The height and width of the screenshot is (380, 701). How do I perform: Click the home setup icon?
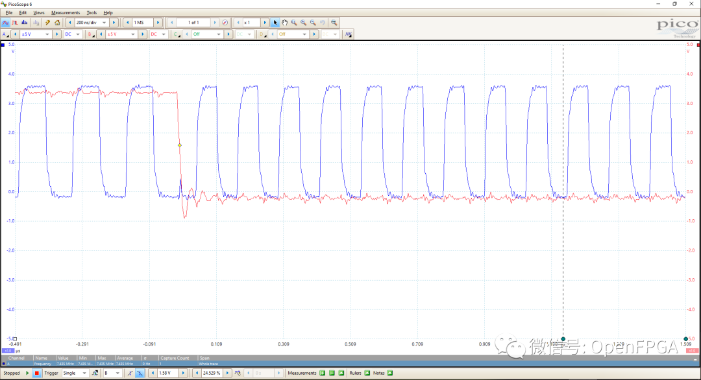[x=57, y=23]
